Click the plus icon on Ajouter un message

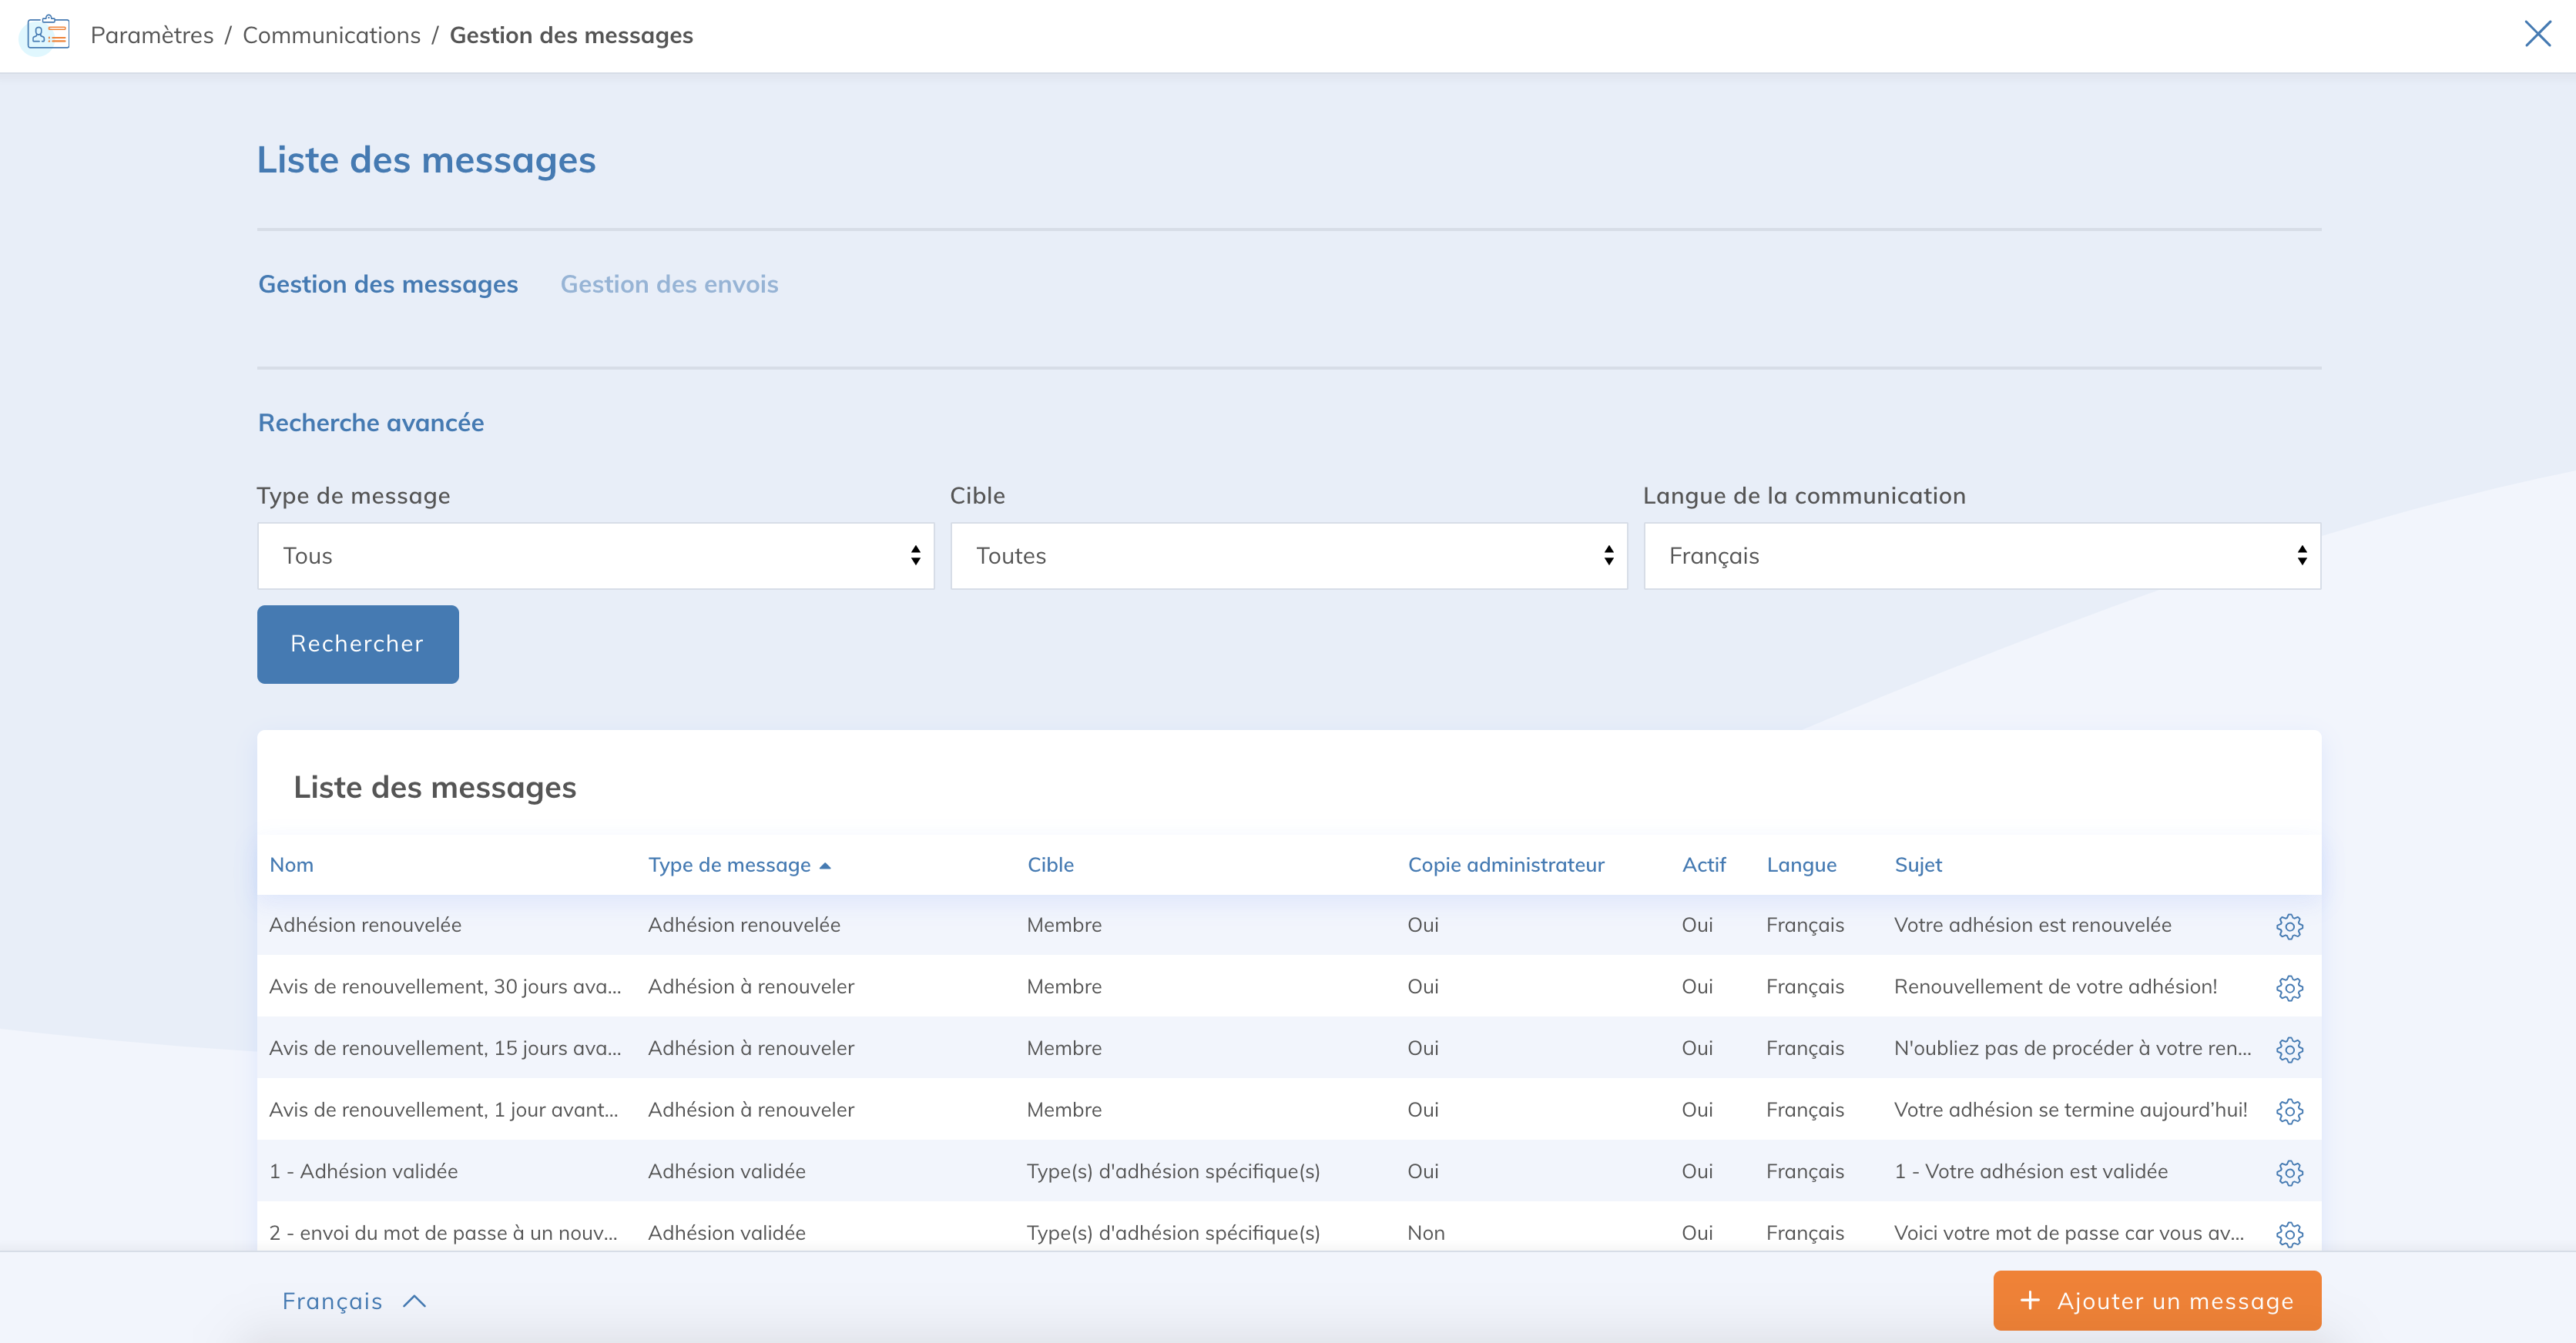[2030, 1300]
